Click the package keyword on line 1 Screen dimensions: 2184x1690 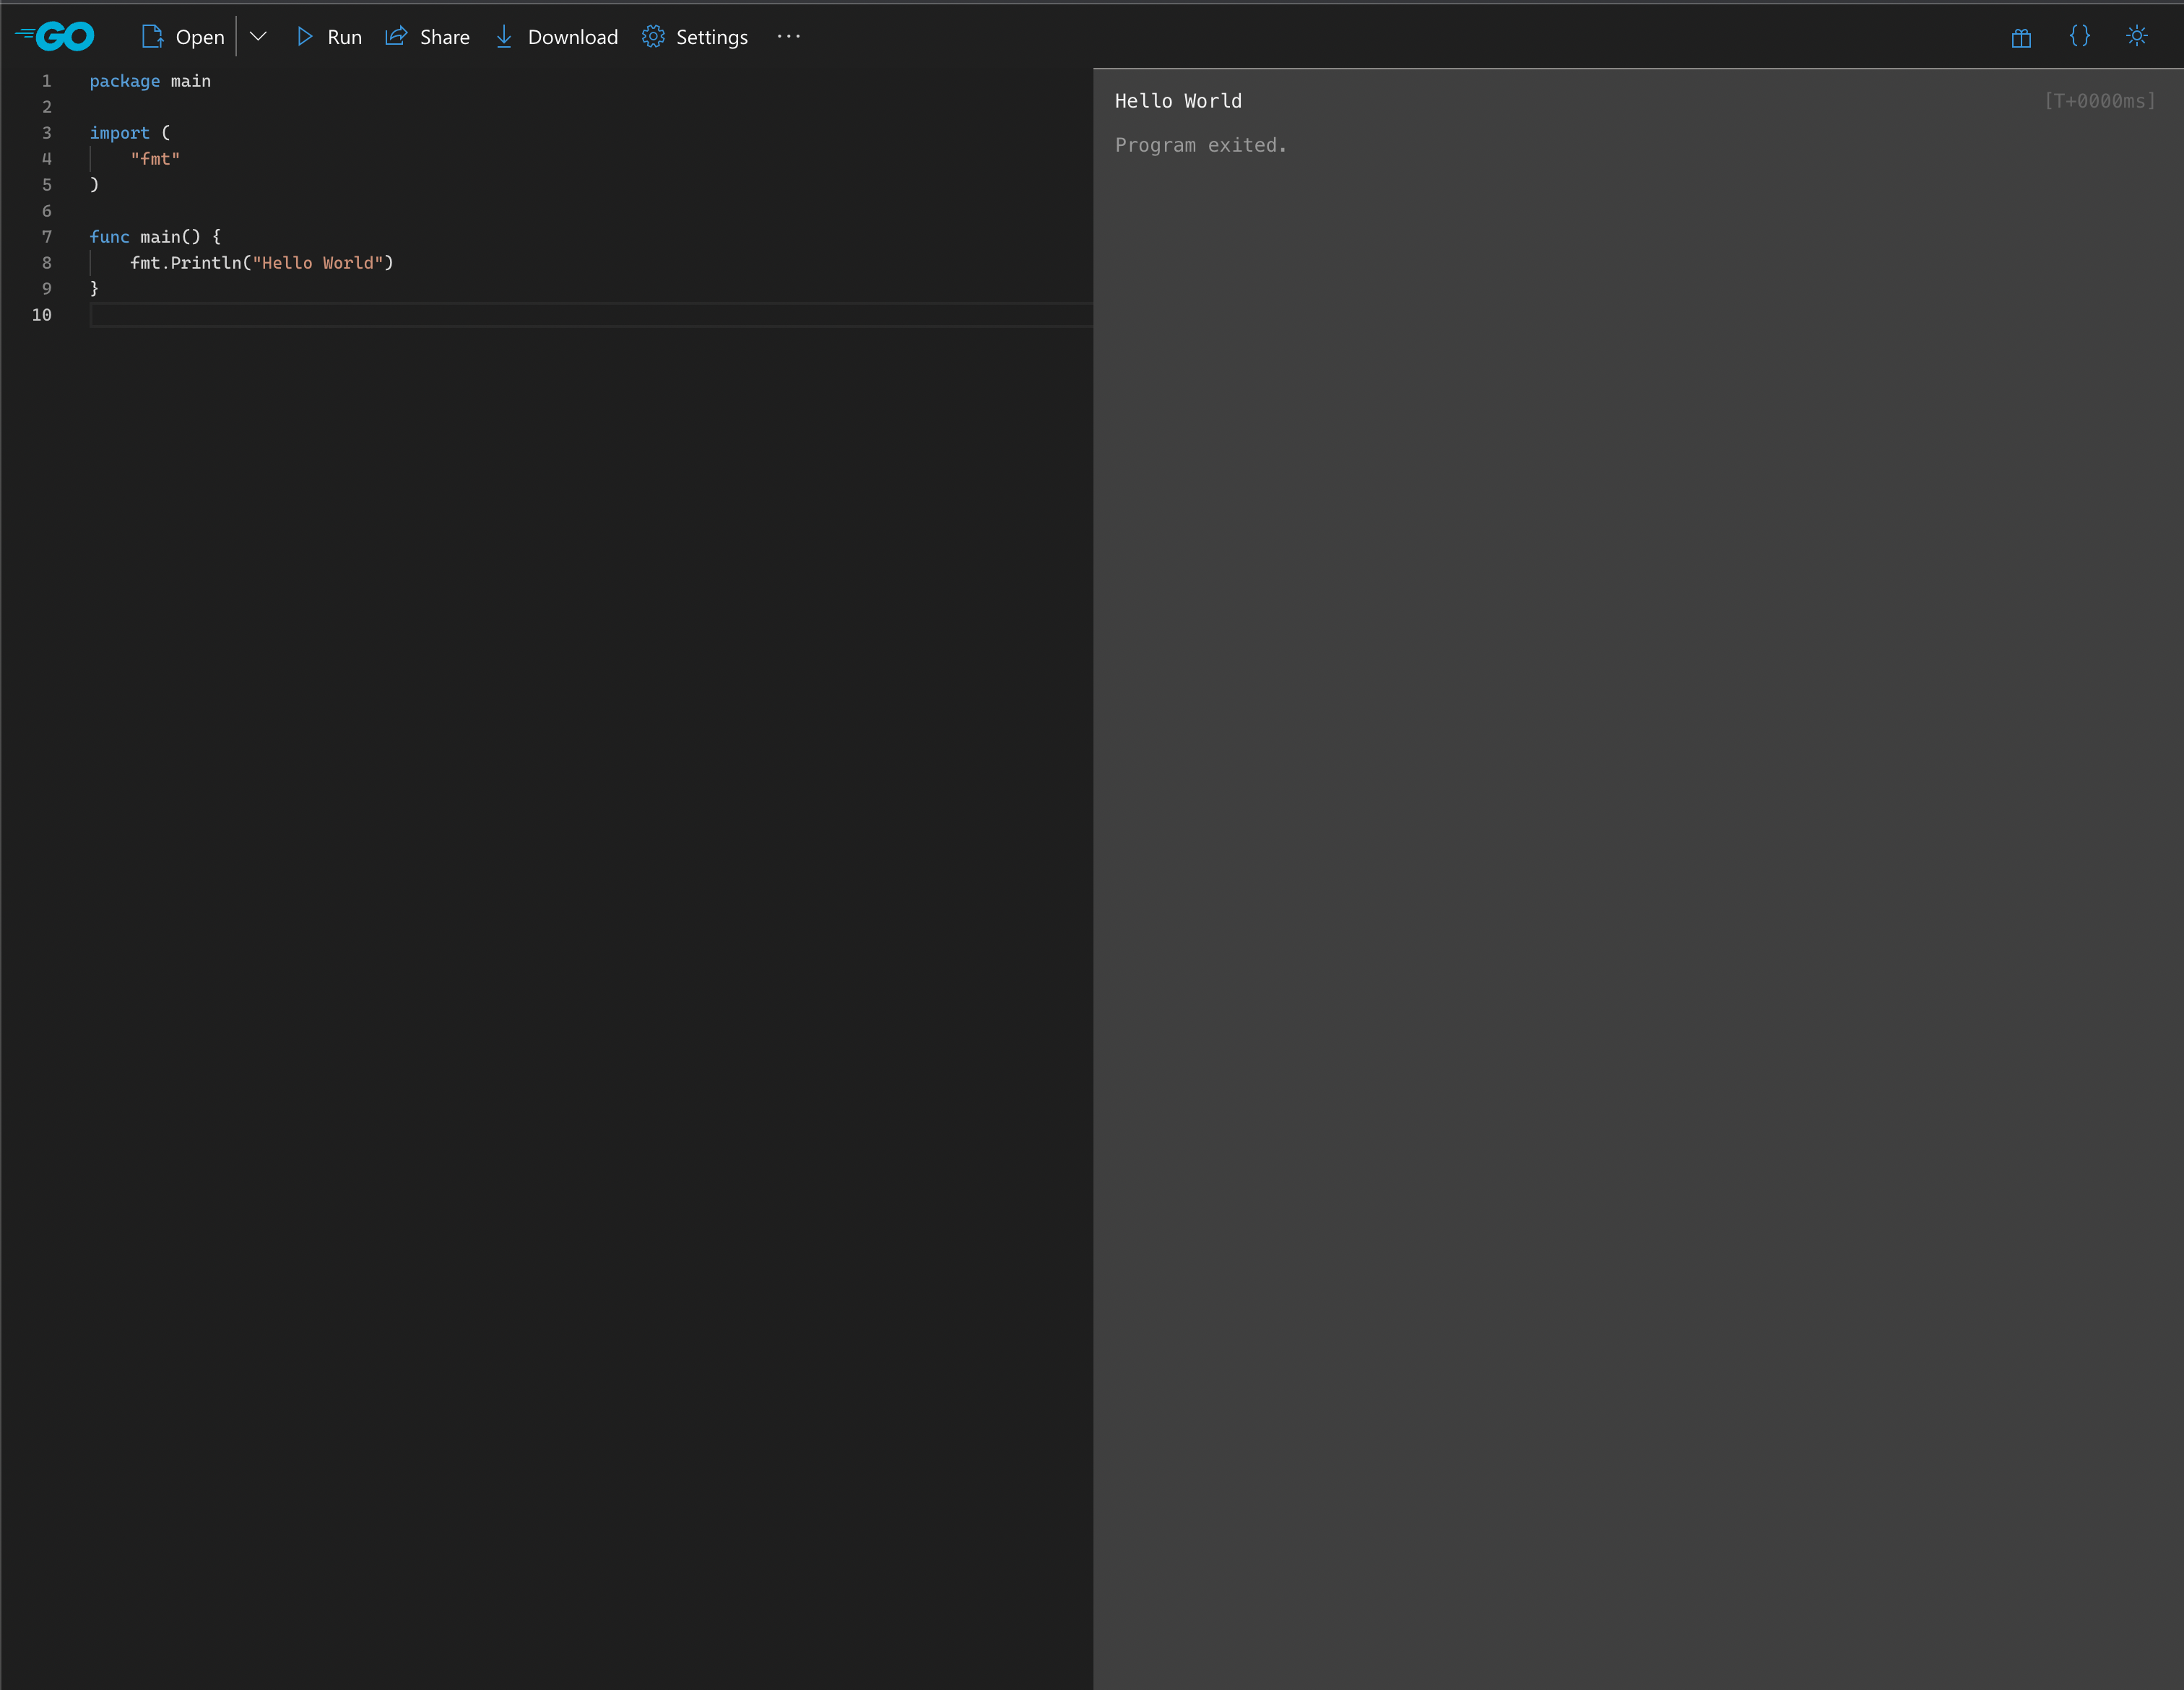click(124, 81)
